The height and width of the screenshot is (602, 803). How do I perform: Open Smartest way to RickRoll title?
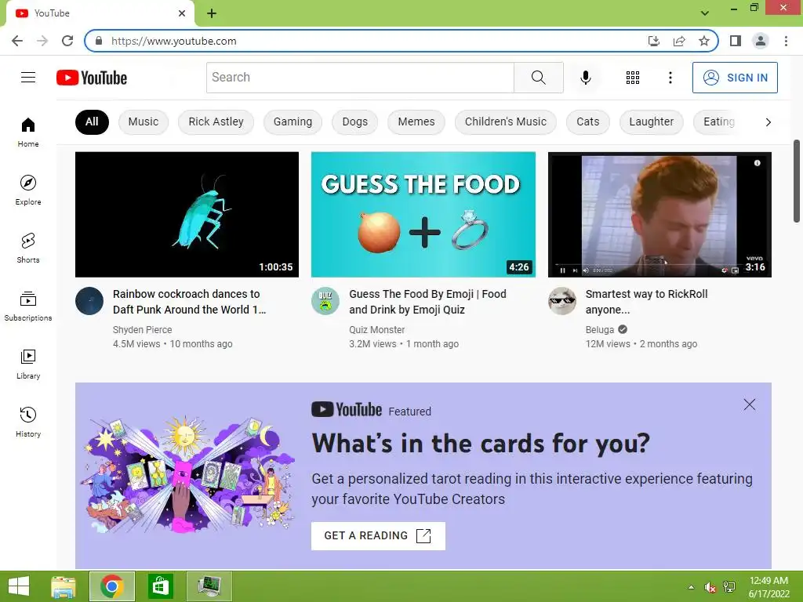point(646,302)
